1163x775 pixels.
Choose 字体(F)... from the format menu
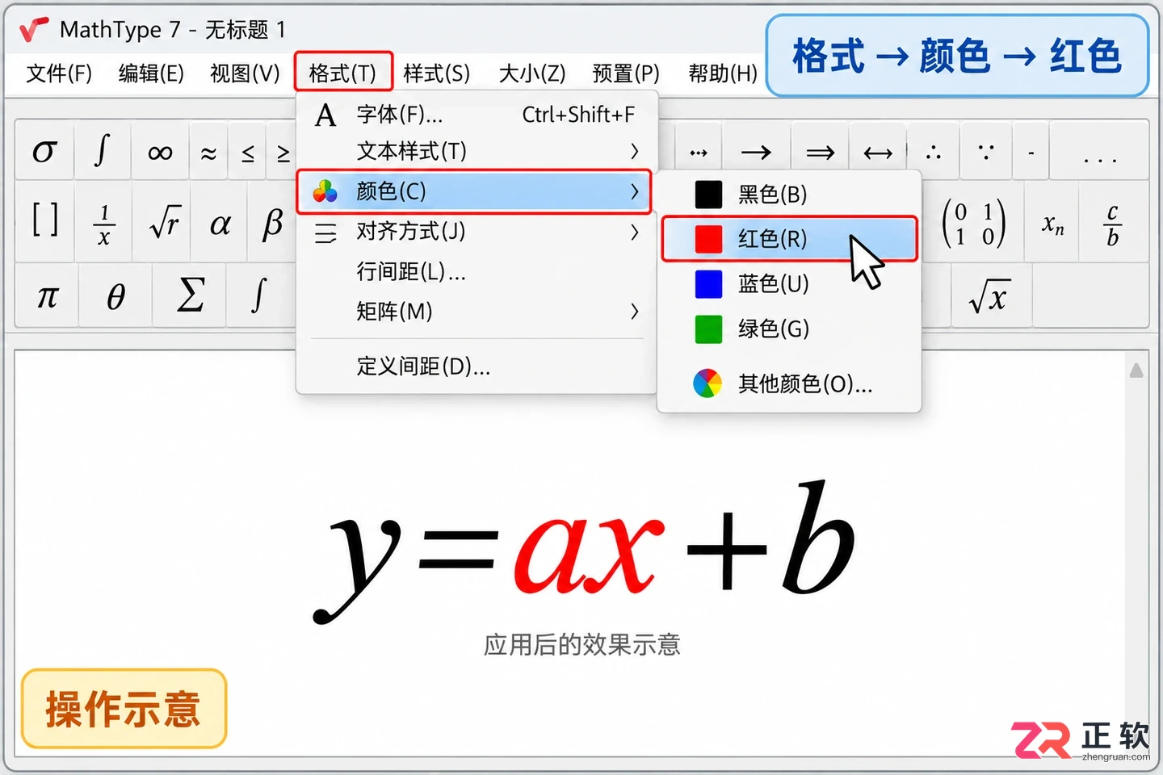click(x=477, y=115)
